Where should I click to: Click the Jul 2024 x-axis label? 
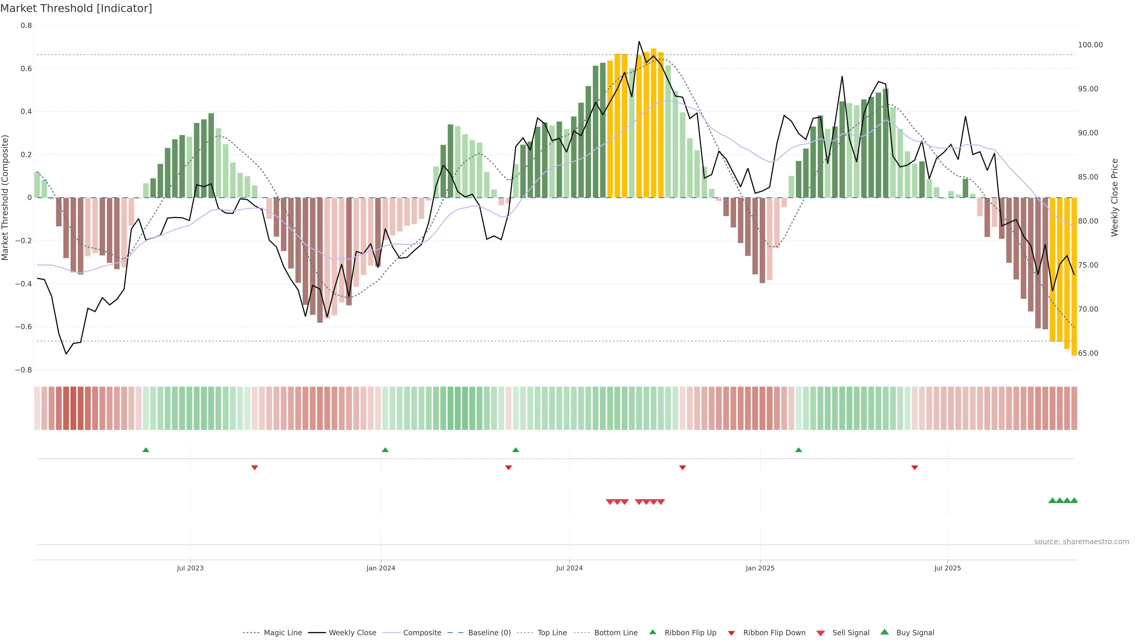click(569, 568)
